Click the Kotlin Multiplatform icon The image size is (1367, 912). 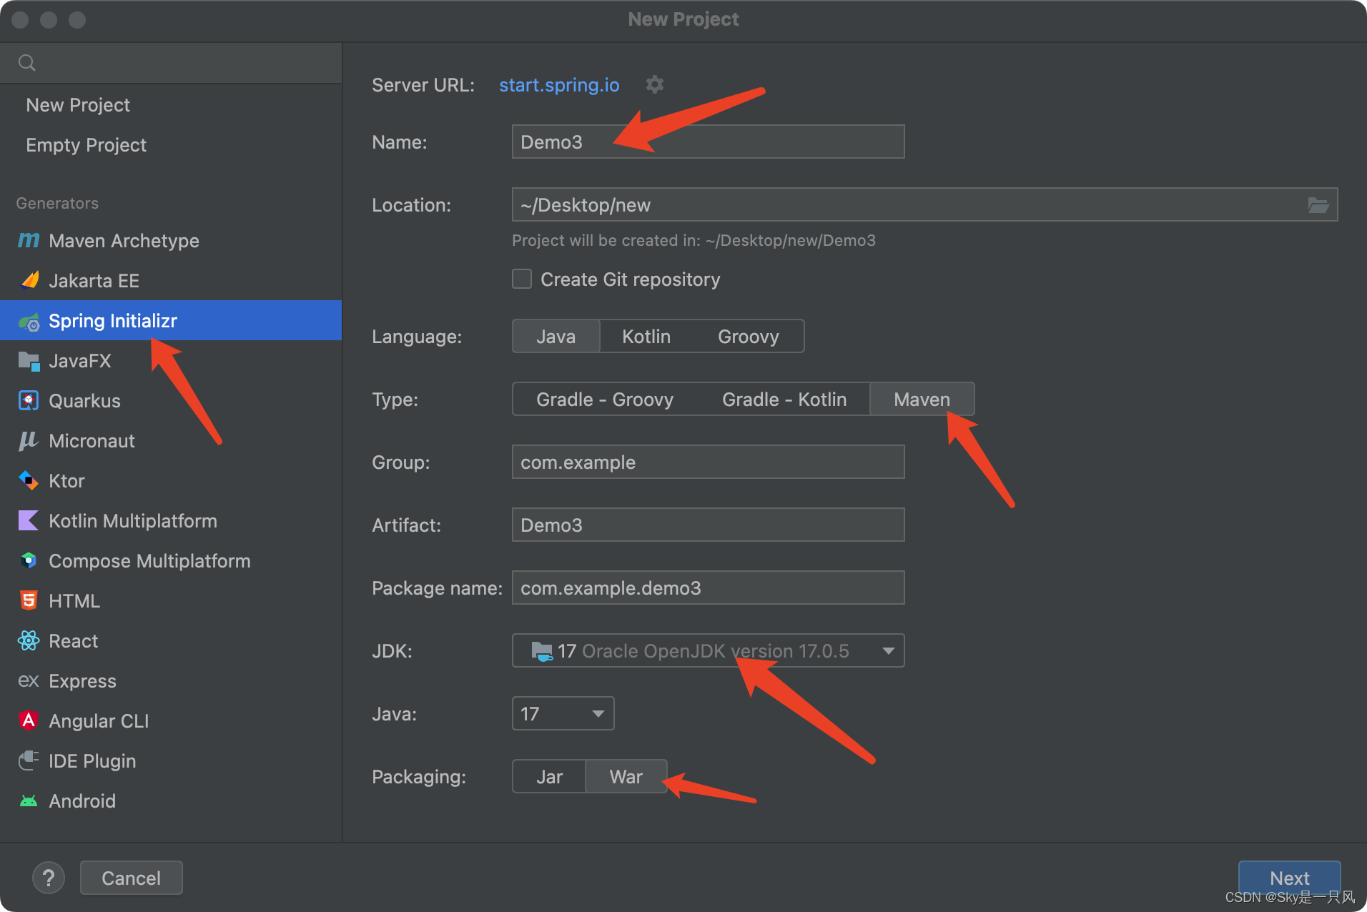tap(29, 521)
